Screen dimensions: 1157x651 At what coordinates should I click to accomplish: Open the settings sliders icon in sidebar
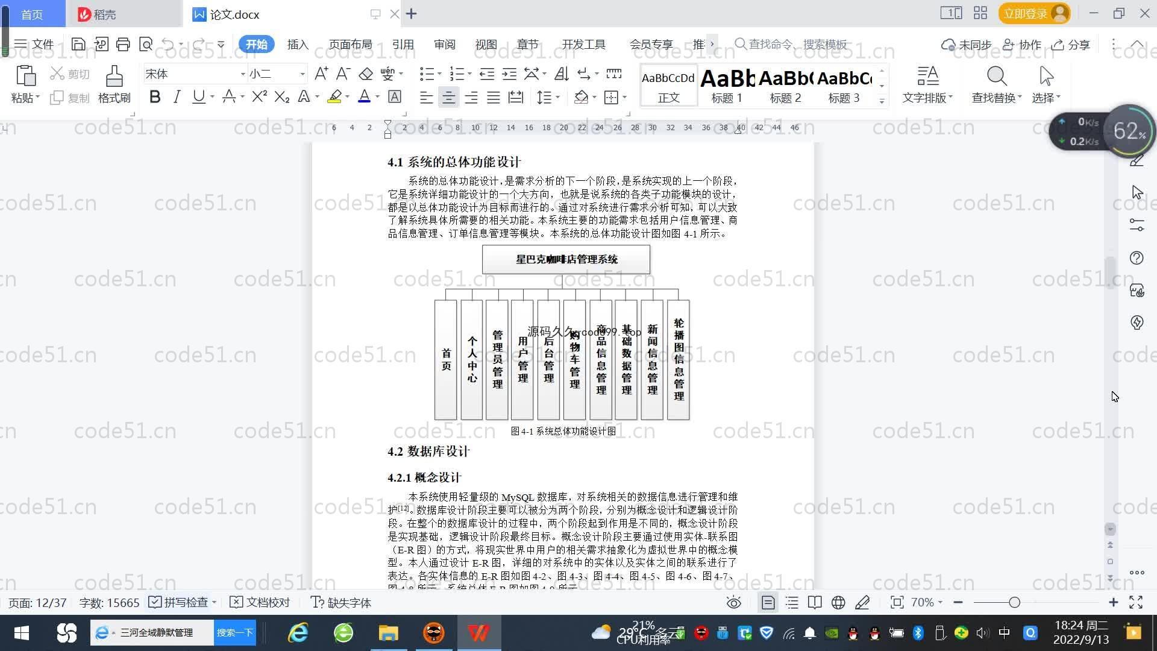pyautogui.click(x=1137, y=225)
